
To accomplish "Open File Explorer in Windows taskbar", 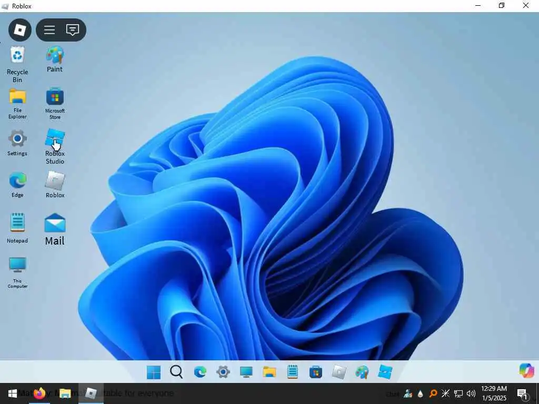I will 65,393.
